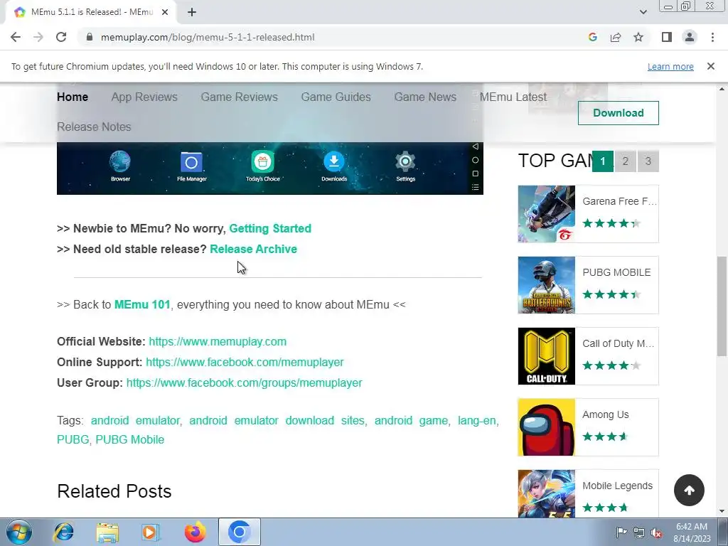
Task: Follow the Learn more link
Action: (x=670, y=66)
